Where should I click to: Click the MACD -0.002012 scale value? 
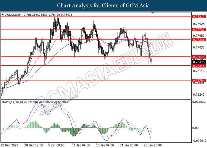(x=199, y=141)
